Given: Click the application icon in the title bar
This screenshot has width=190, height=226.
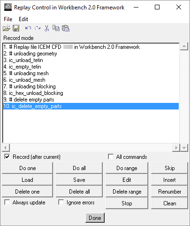Looking at the screenshot, I should [8, 7].
